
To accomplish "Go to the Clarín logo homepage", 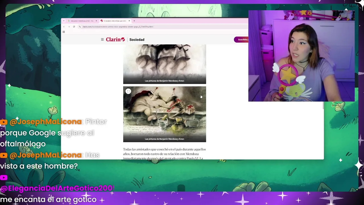I will point(115,40).
